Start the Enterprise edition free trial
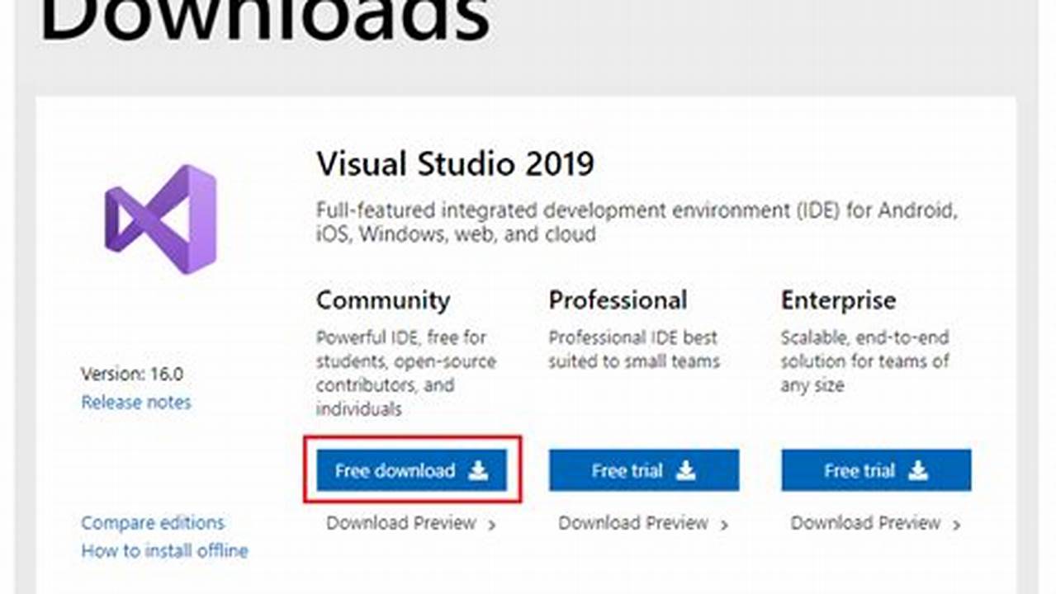The image size is (1056, 594). click(875, 470)
